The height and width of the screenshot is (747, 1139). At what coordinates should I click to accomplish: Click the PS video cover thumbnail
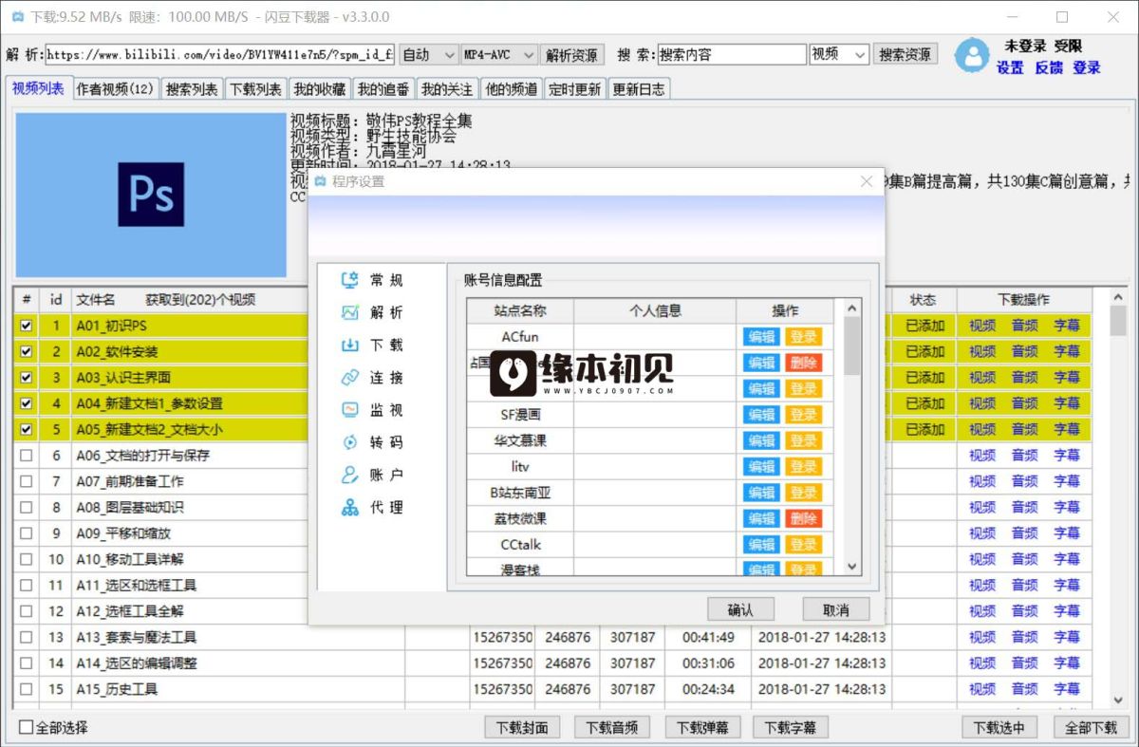[151, 196]
